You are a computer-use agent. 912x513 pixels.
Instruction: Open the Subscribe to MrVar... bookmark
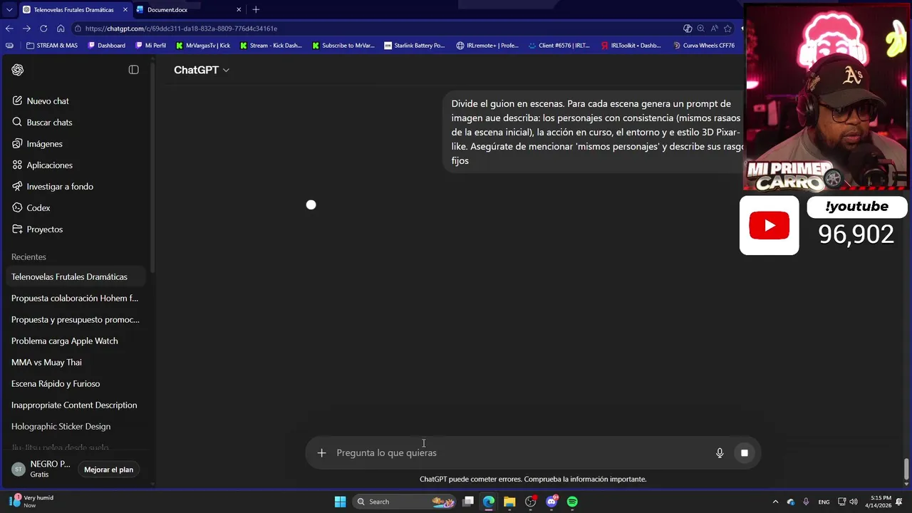(343, 46)
